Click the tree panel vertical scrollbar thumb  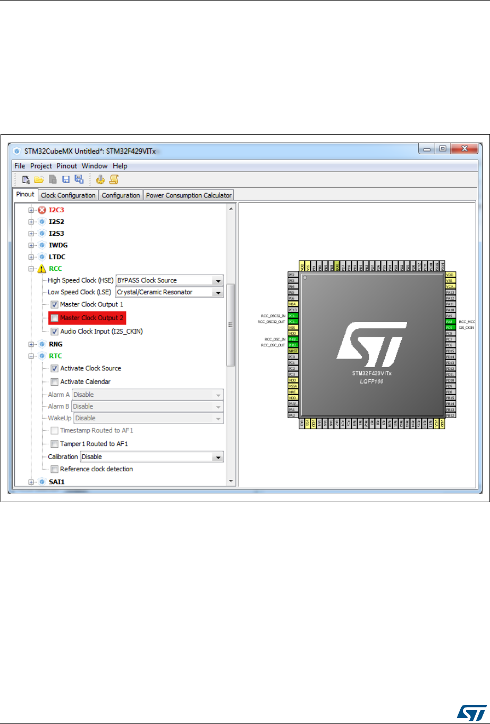[231, 325]
